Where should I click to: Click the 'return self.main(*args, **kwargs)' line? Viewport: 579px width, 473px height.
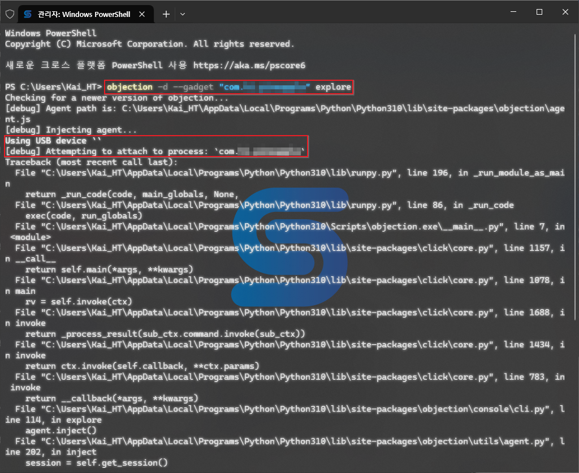pos(109,270)
